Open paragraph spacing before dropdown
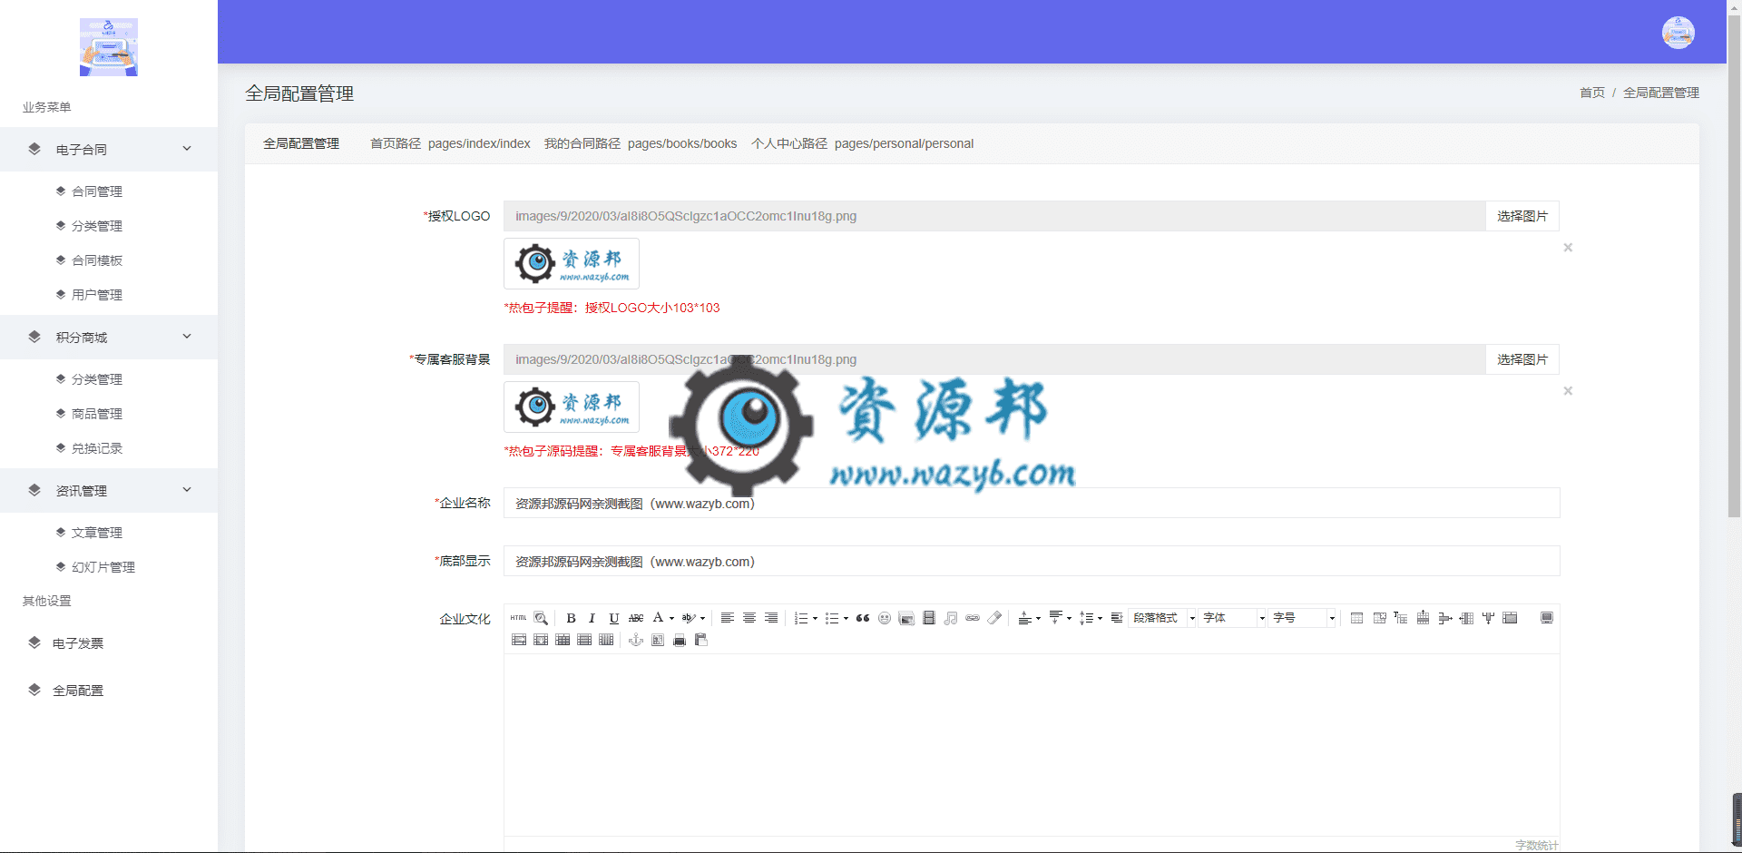 1038,619
